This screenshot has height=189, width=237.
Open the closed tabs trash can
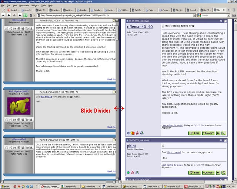pos(234,10)
